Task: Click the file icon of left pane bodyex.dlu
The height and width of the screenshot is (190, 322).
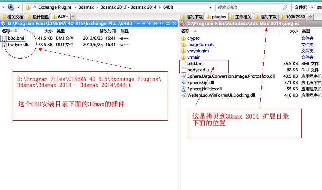Action: tap(4, 45)
